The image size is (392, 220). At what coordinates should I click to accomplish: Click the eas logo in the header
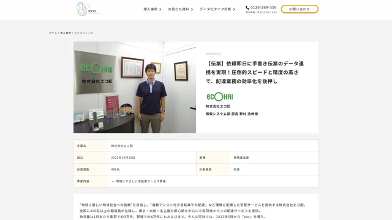click(87, 10)
